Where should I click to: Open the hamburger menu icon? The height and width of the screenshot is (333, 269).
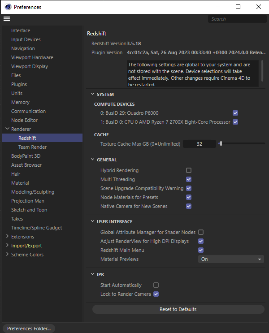tap(7, 19)
